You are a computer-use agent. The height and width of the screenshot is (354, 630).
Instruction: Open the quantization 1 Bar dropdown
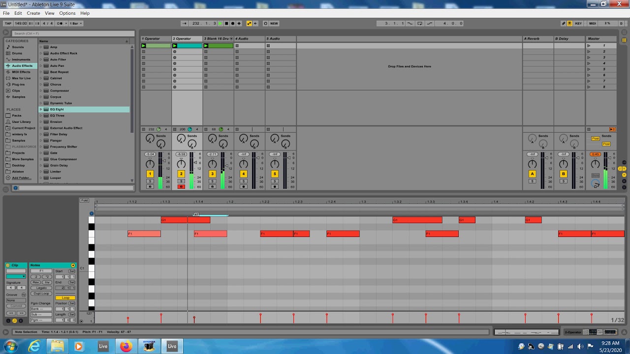(x=75, y=23)
